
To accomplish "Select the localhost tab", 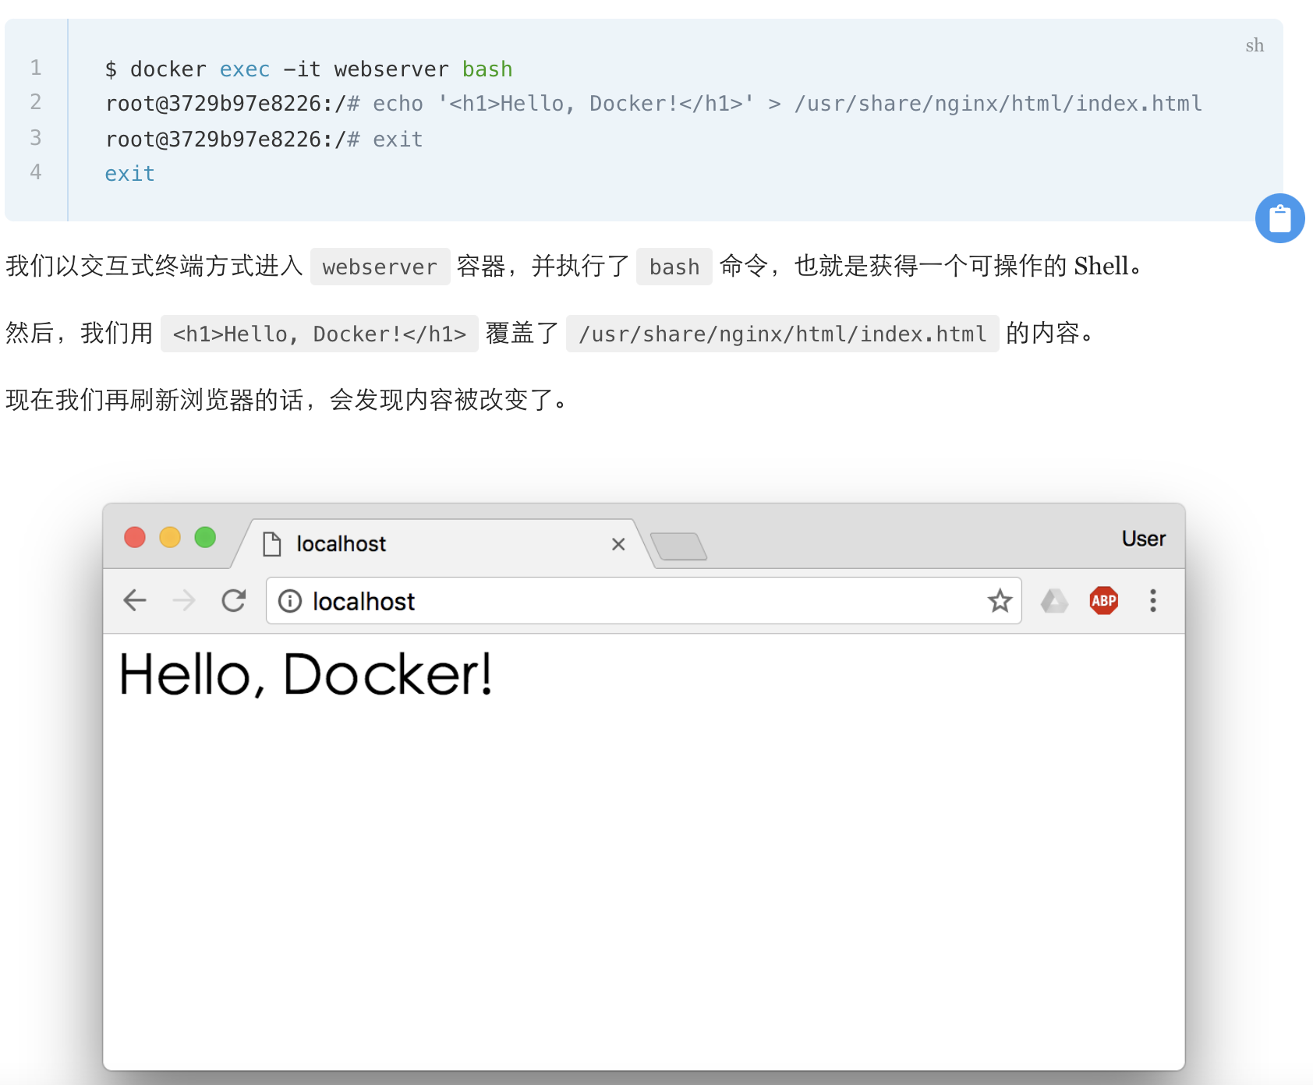I will click(441, 544).
